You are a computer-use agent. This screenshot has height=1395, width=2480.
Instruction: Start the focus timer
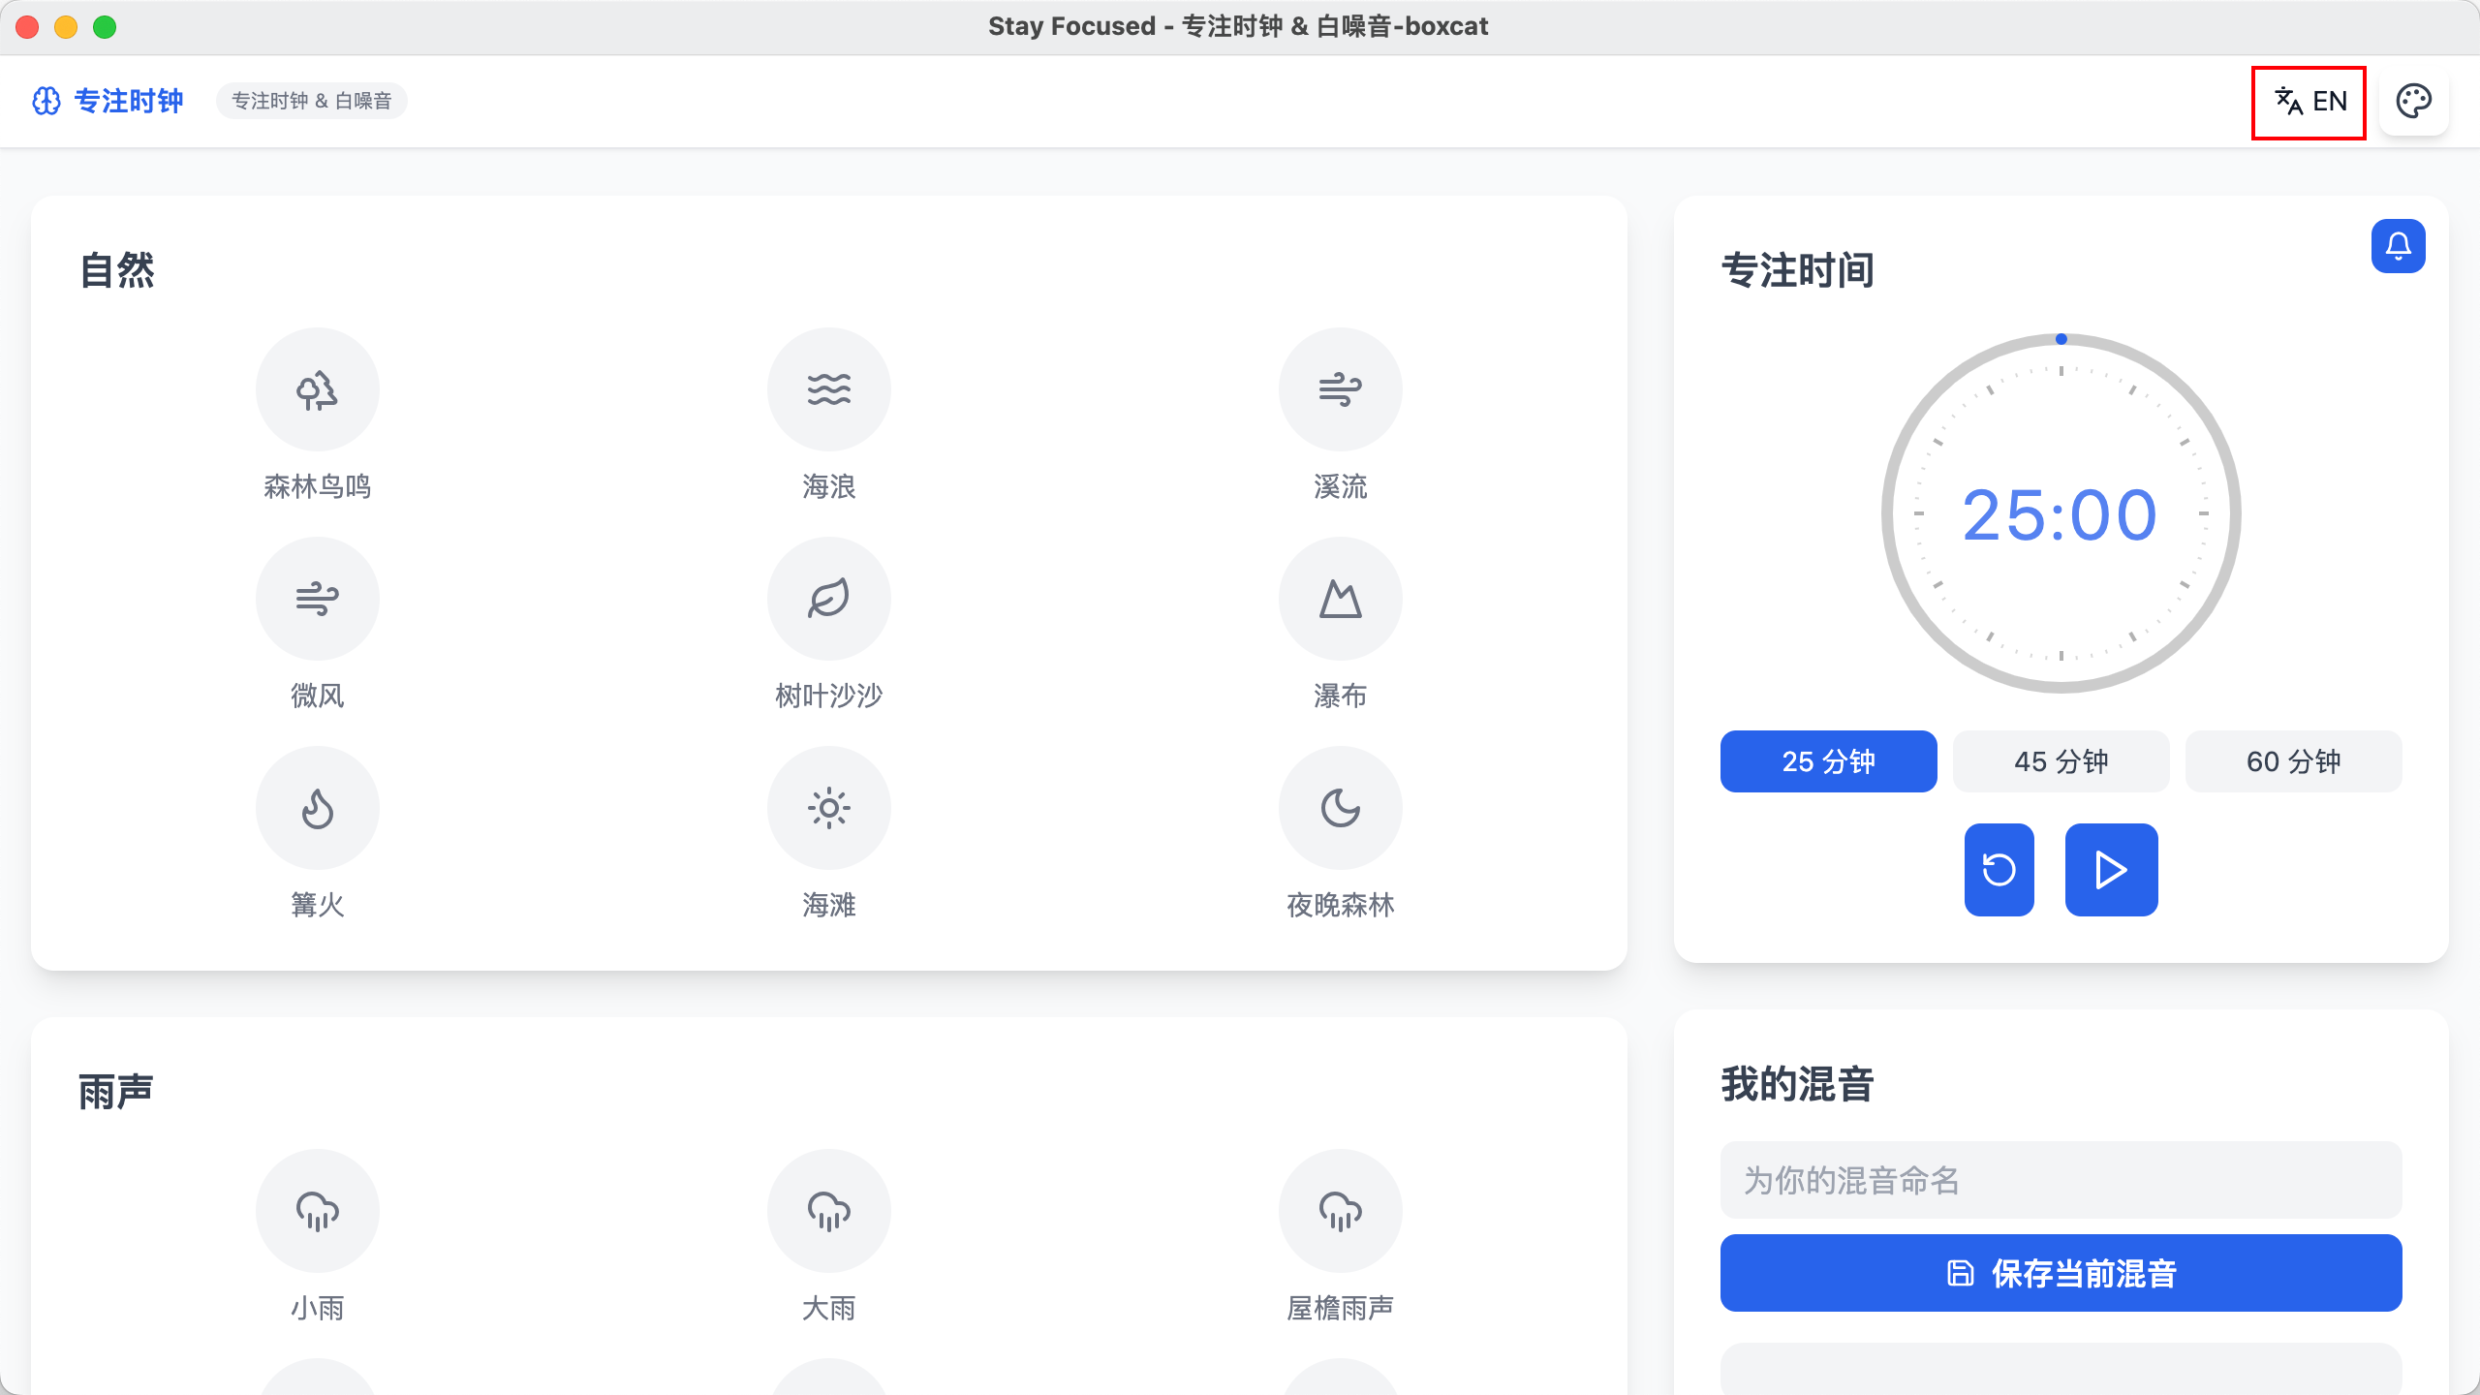click(x=2112, y=870)
